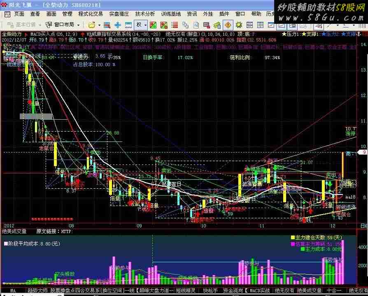Click the application icon left of 页面 menu
Screen dimensions: 368x296
pyautogui.click(x=7, y=14)
